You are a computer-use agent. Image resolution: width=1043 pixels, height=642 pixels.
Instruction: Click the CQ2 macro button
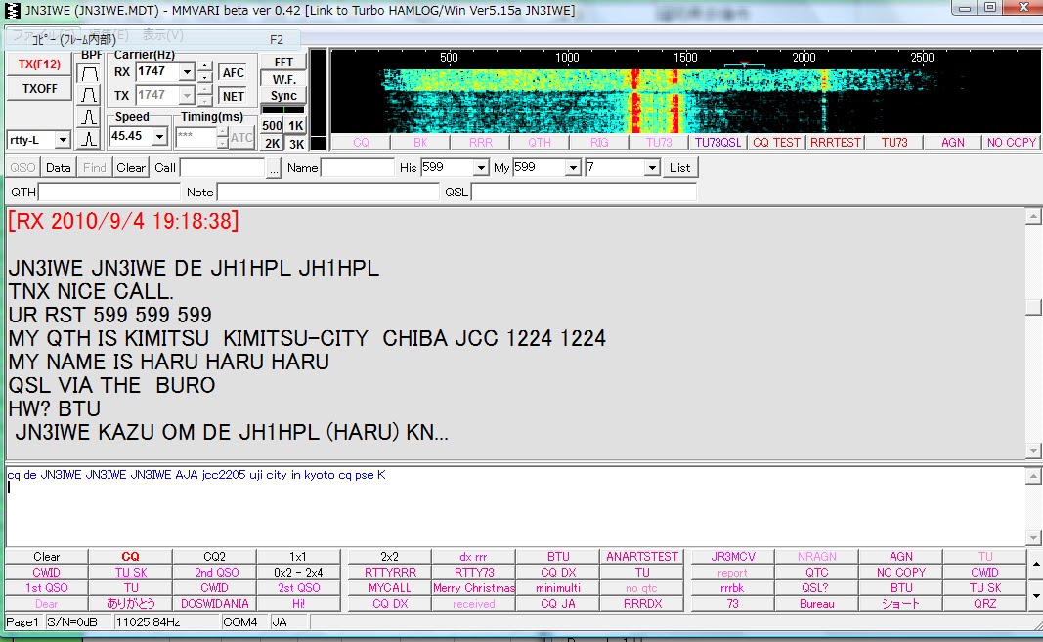point(214,557)
